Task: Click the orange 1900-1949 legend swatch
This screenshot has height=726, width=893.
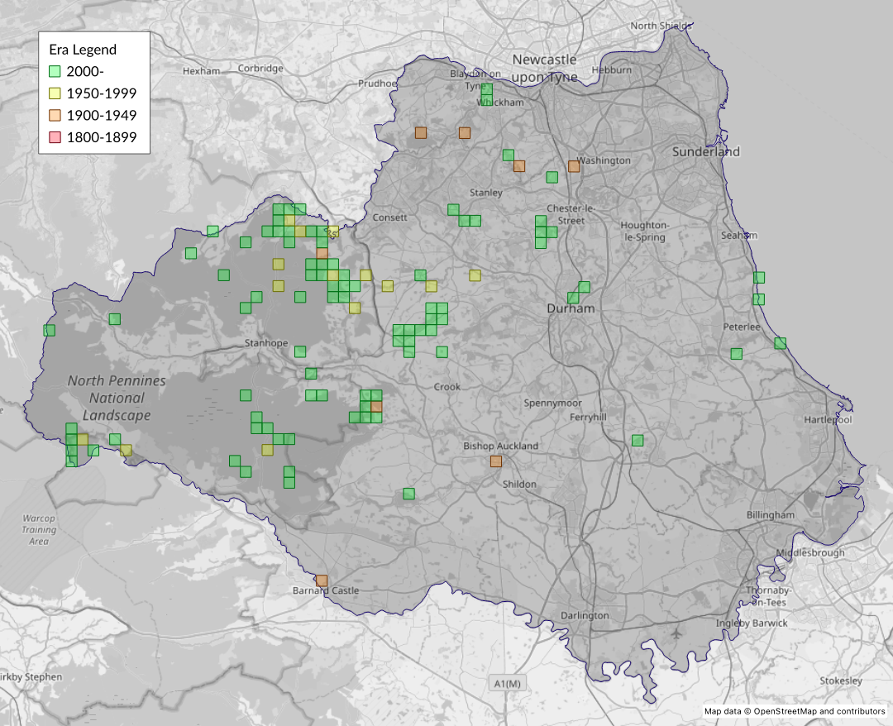Action: (x=55, y=116)
